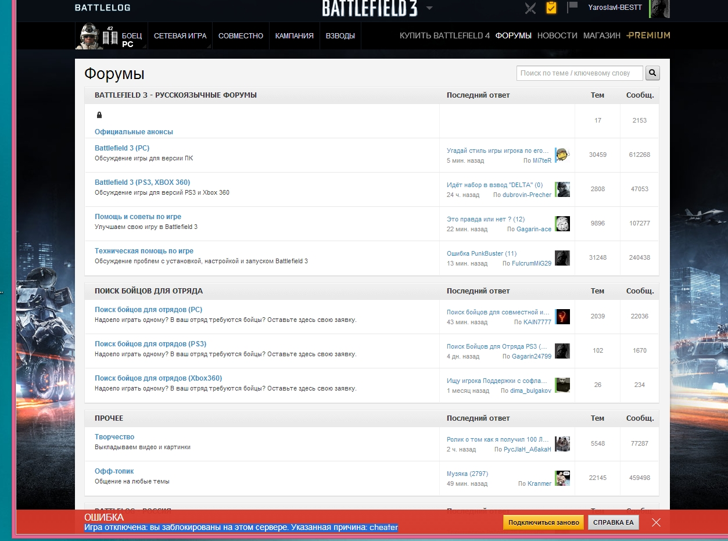Image resolution: width=728 pixels, height=541 pixels.
Task: Click message count 612268
Action: click(x=639, y=155)
